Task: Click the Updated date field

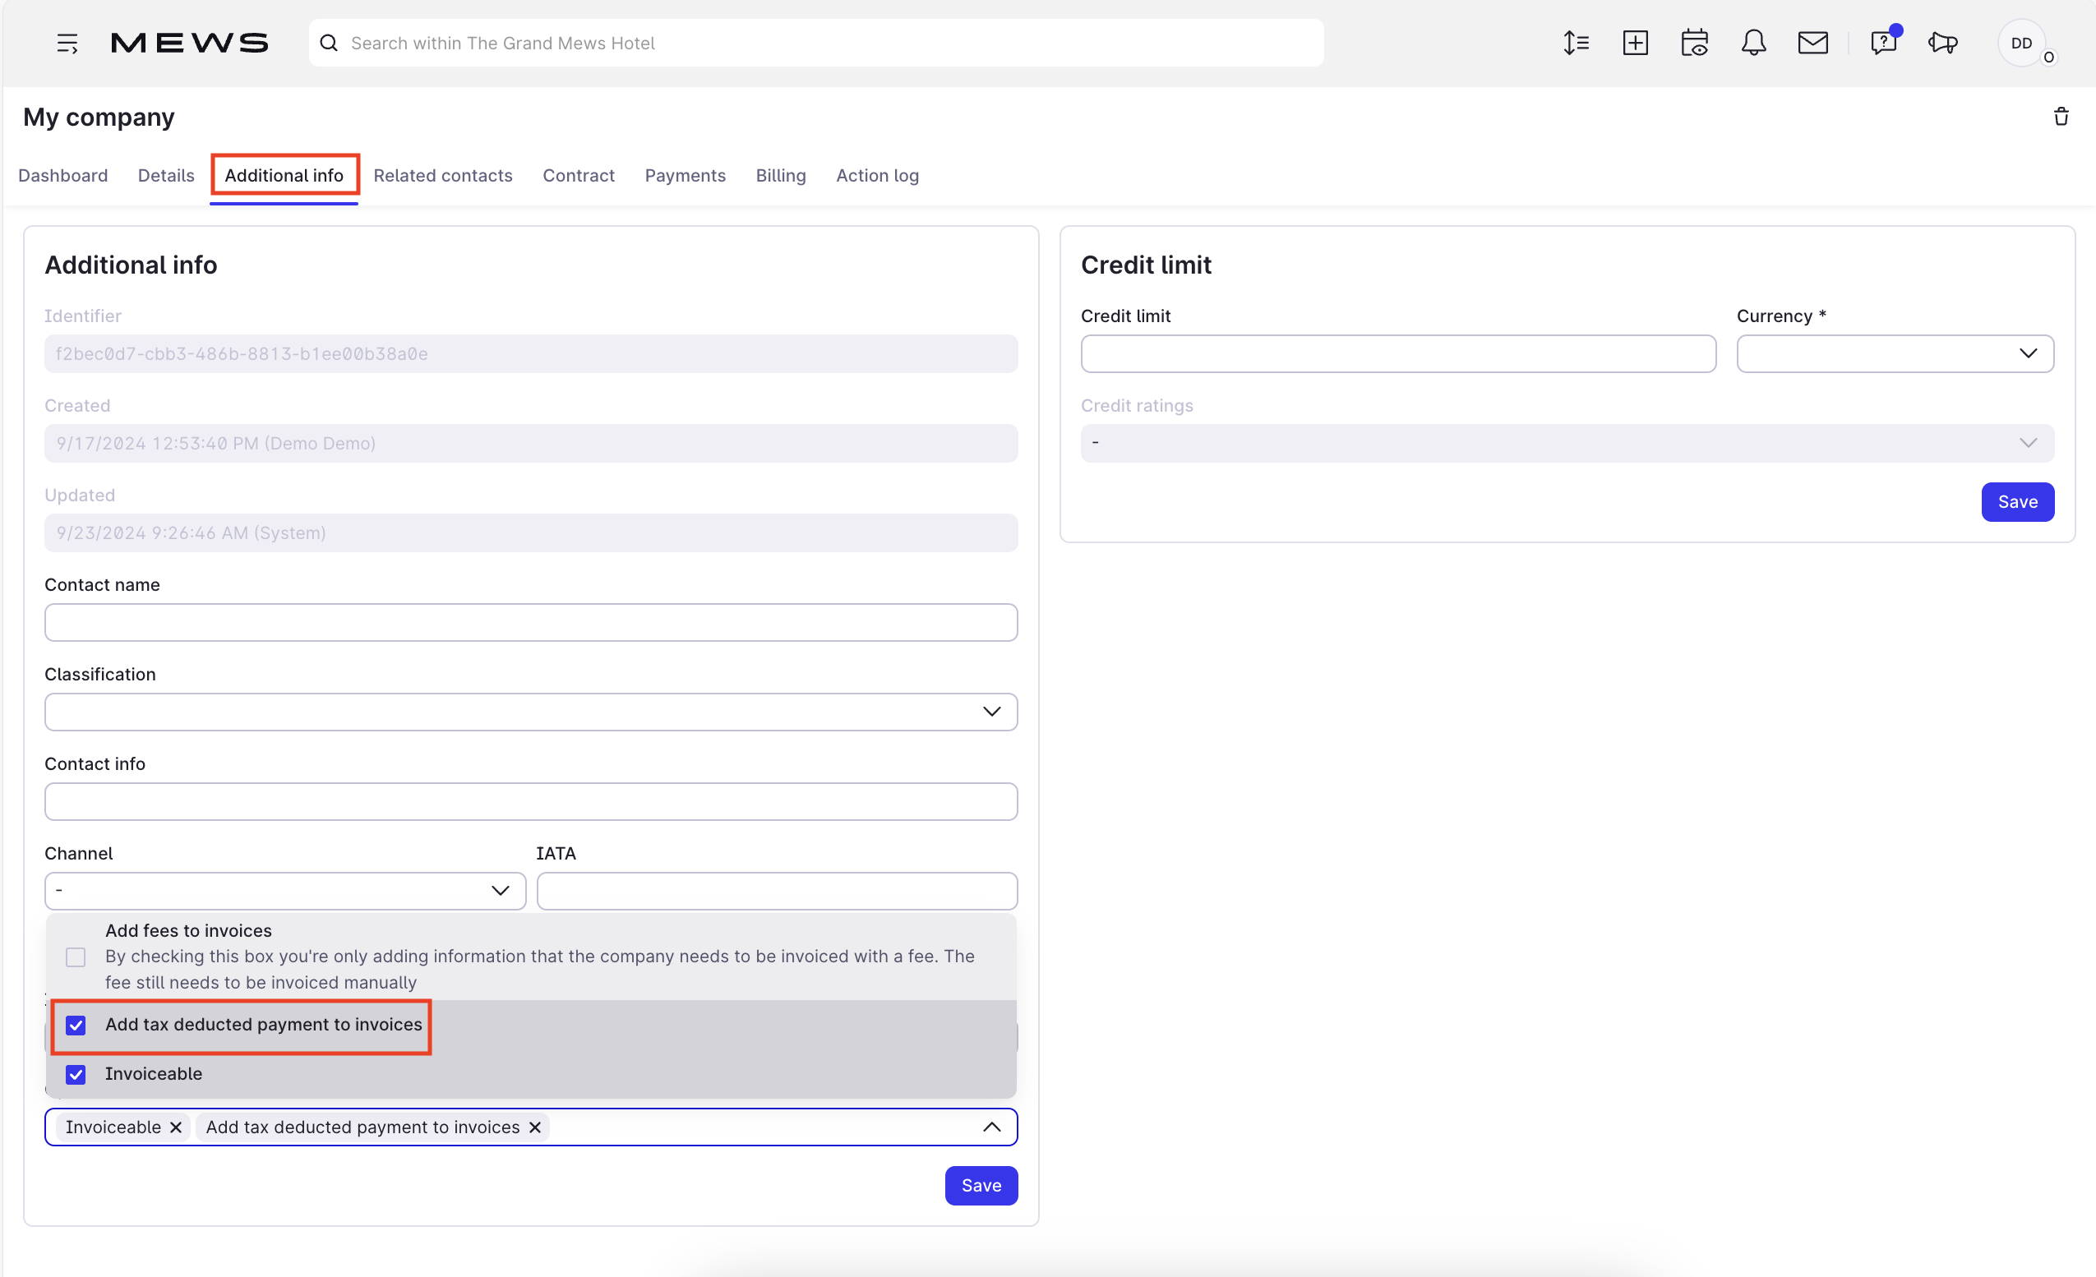Action: [x=531, y=533]
